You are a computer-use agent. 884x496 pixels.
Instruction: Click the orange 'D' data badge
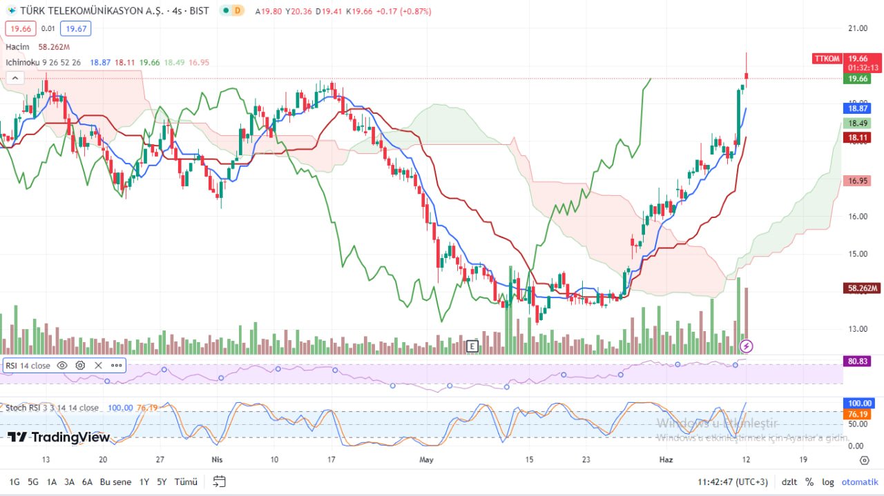(238, 11)
